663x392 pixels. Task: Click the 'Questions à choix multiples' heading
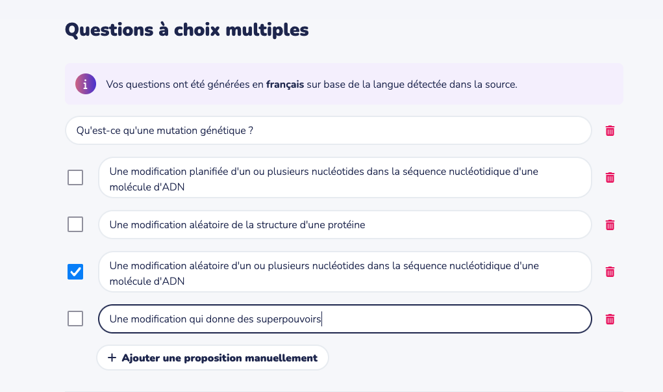(186, 30)
